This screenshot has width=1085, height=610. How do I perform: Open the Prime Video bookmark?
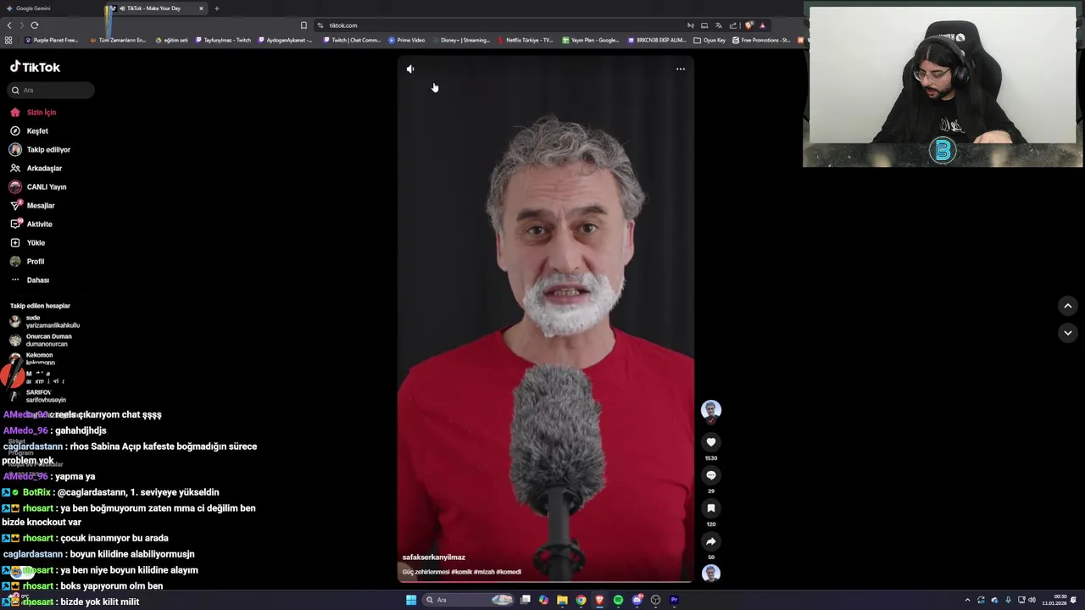(x=407, y=40)
